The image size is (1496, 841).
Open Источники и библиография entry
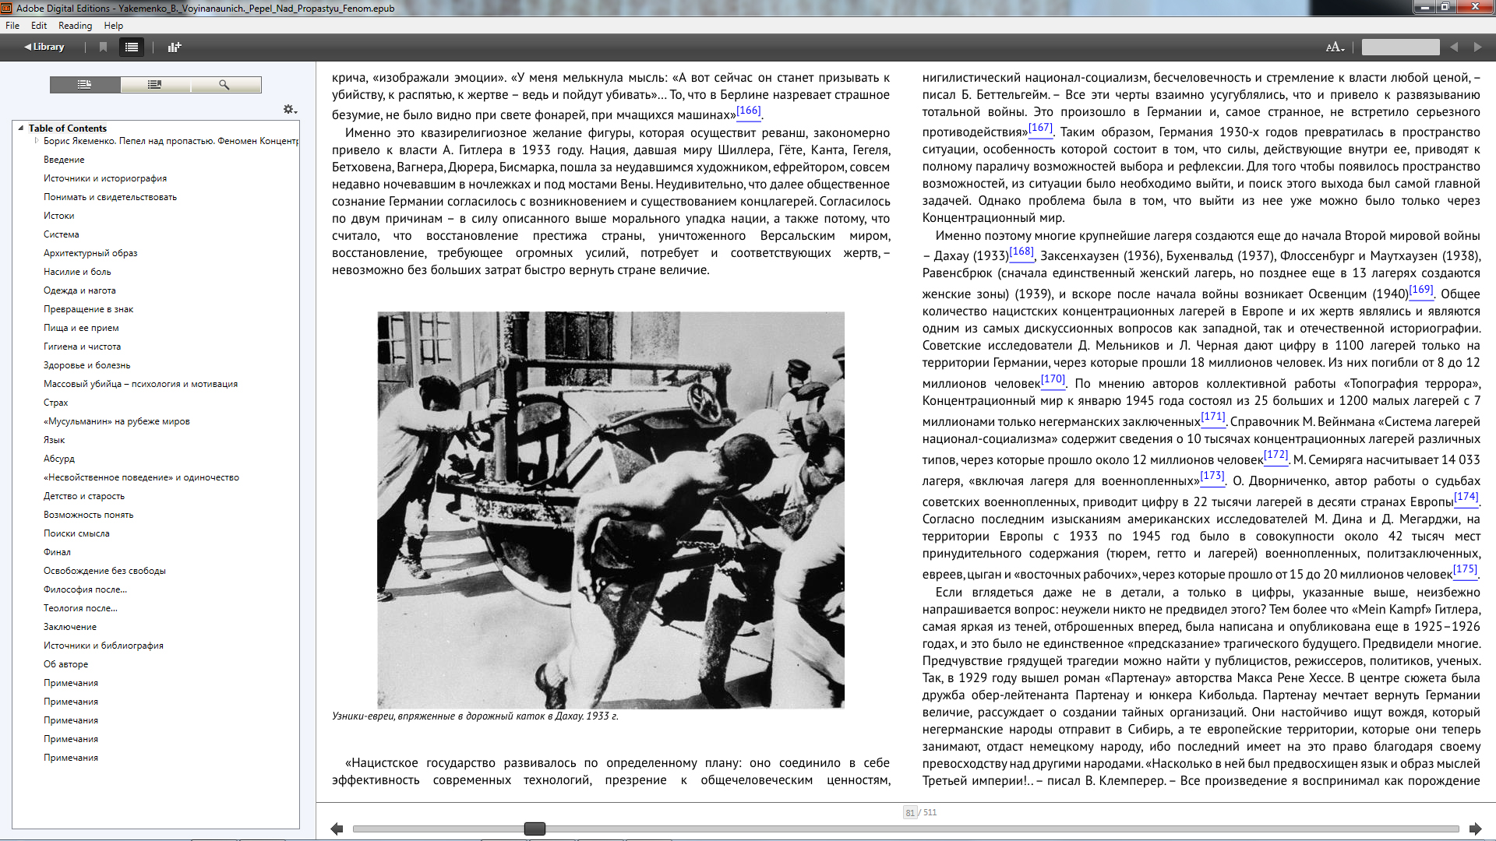pos(104,646)
